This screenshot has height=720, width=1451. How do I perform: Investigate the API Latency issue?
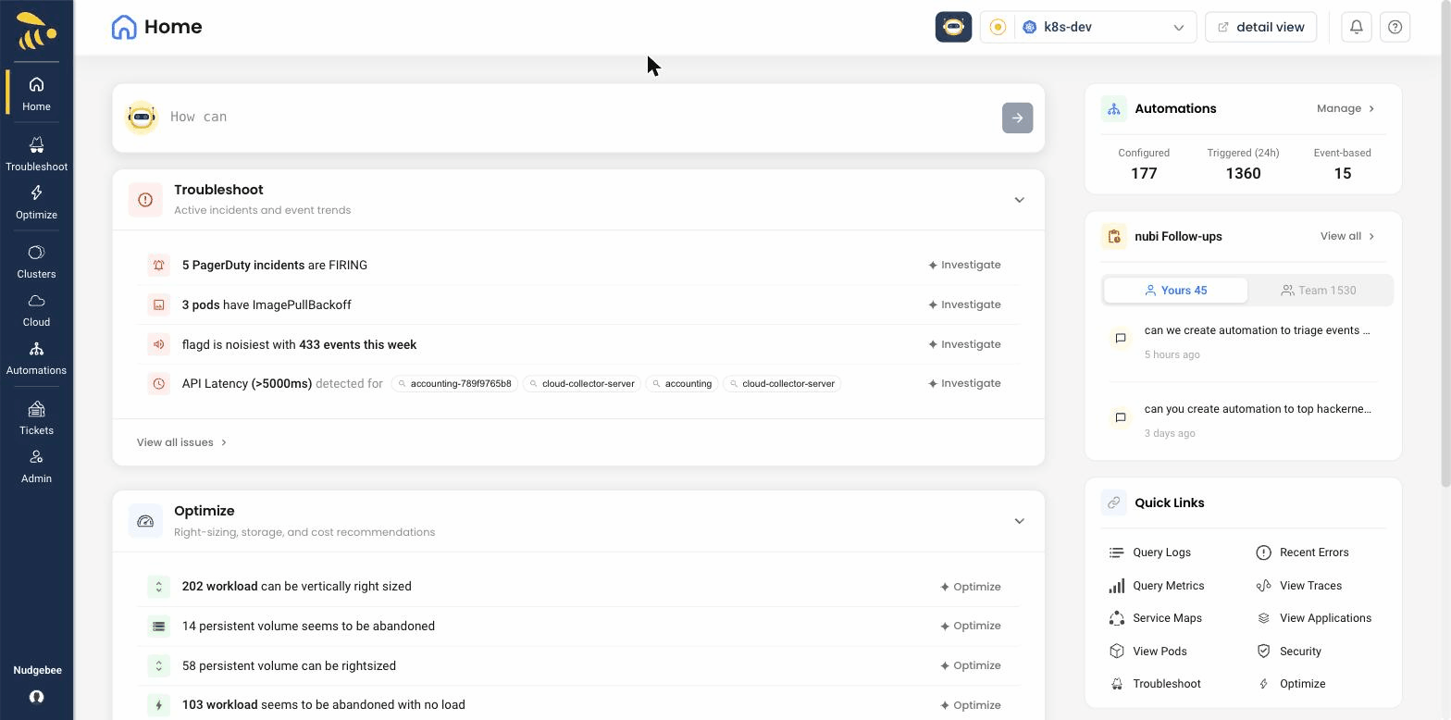[964, 383]
